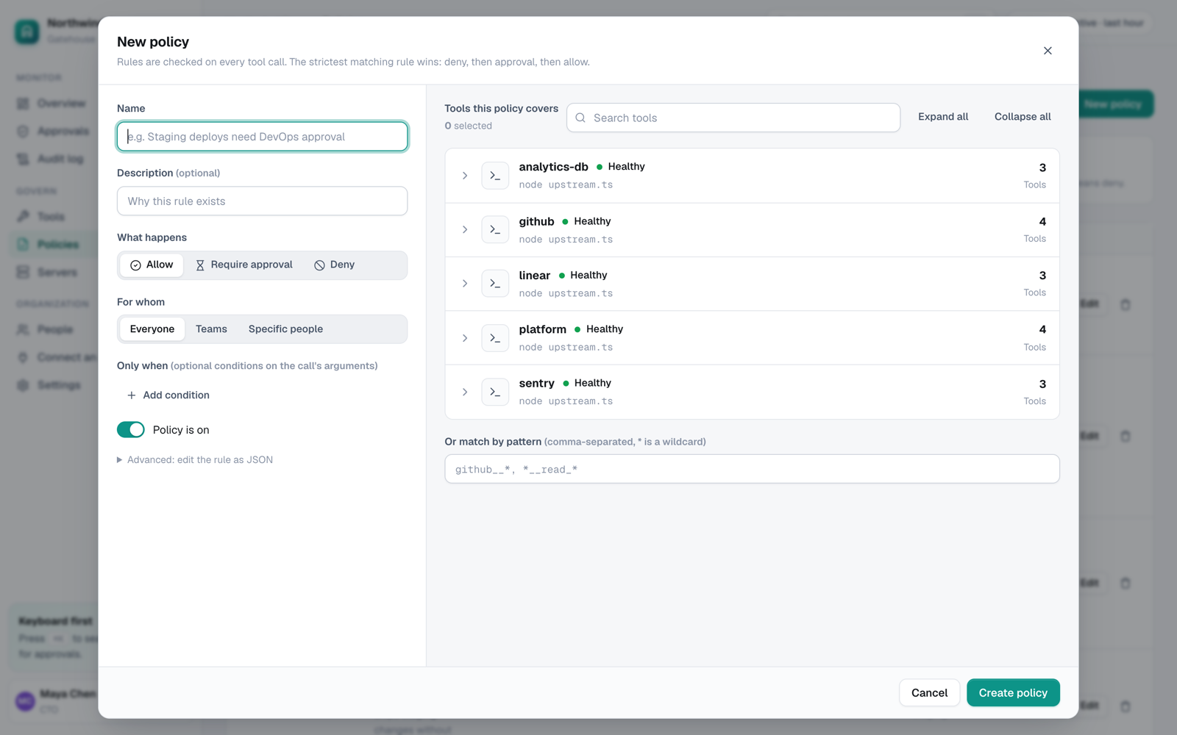Screen dimensions: 1177x735
Task: Expand the linear server row
Action: pos(465,284)
